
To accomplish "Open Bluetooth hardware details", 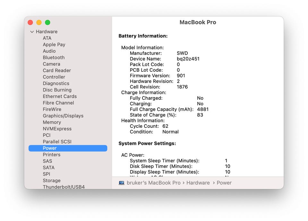I will tap(54, 57).
